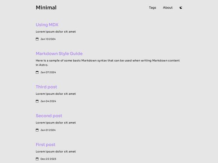Click the calendar icon beside Jan 07 2024
This screenshot has height=163, width=218.
[x=37, y=72]
